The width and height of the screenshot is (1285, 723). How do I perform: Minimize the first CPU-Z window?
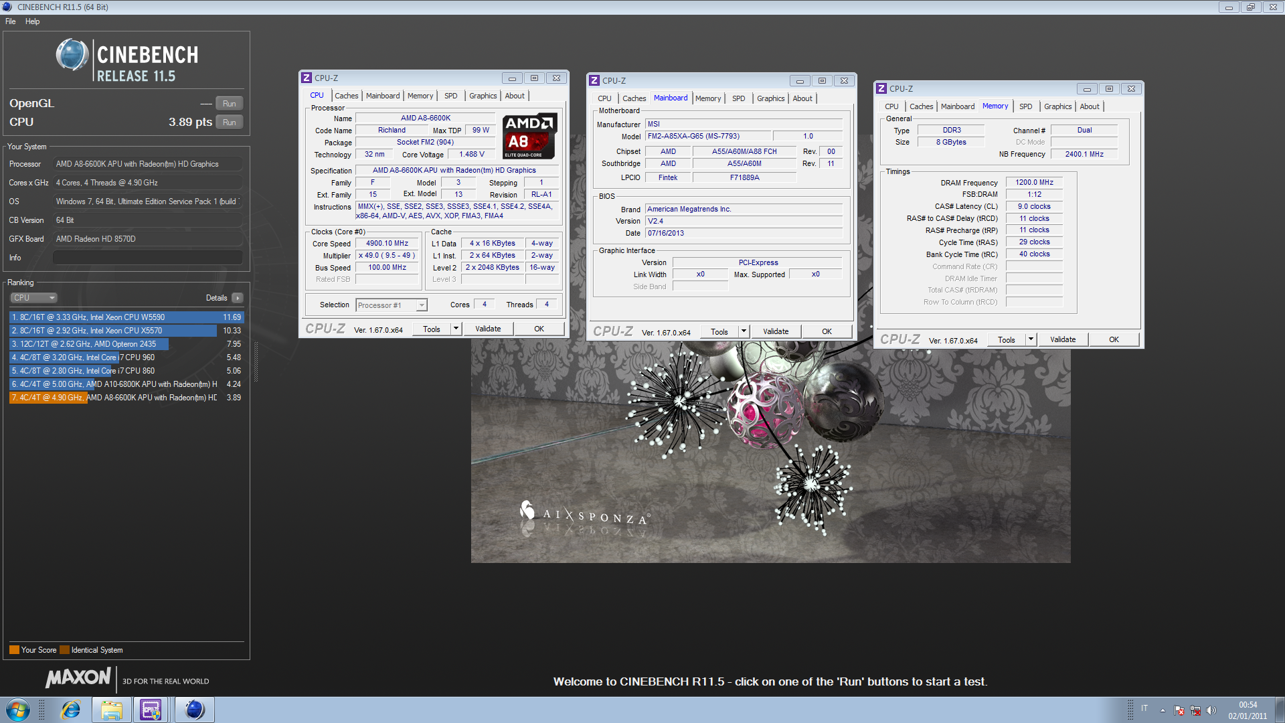point(512,78)
